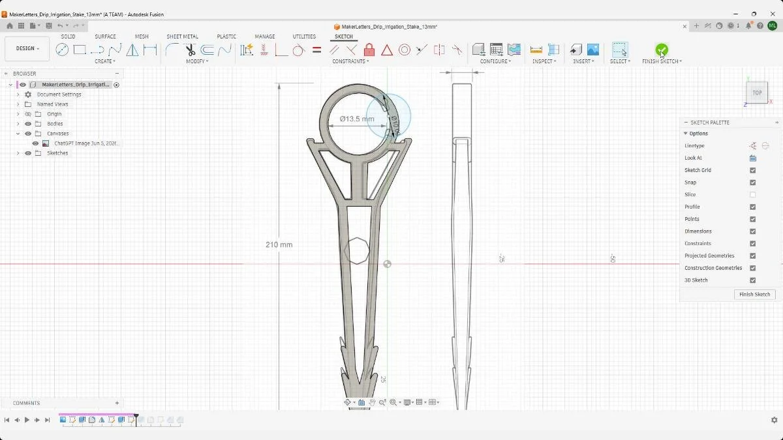
Task: Switch to the SOLID tab
Action: coord(68,37)
